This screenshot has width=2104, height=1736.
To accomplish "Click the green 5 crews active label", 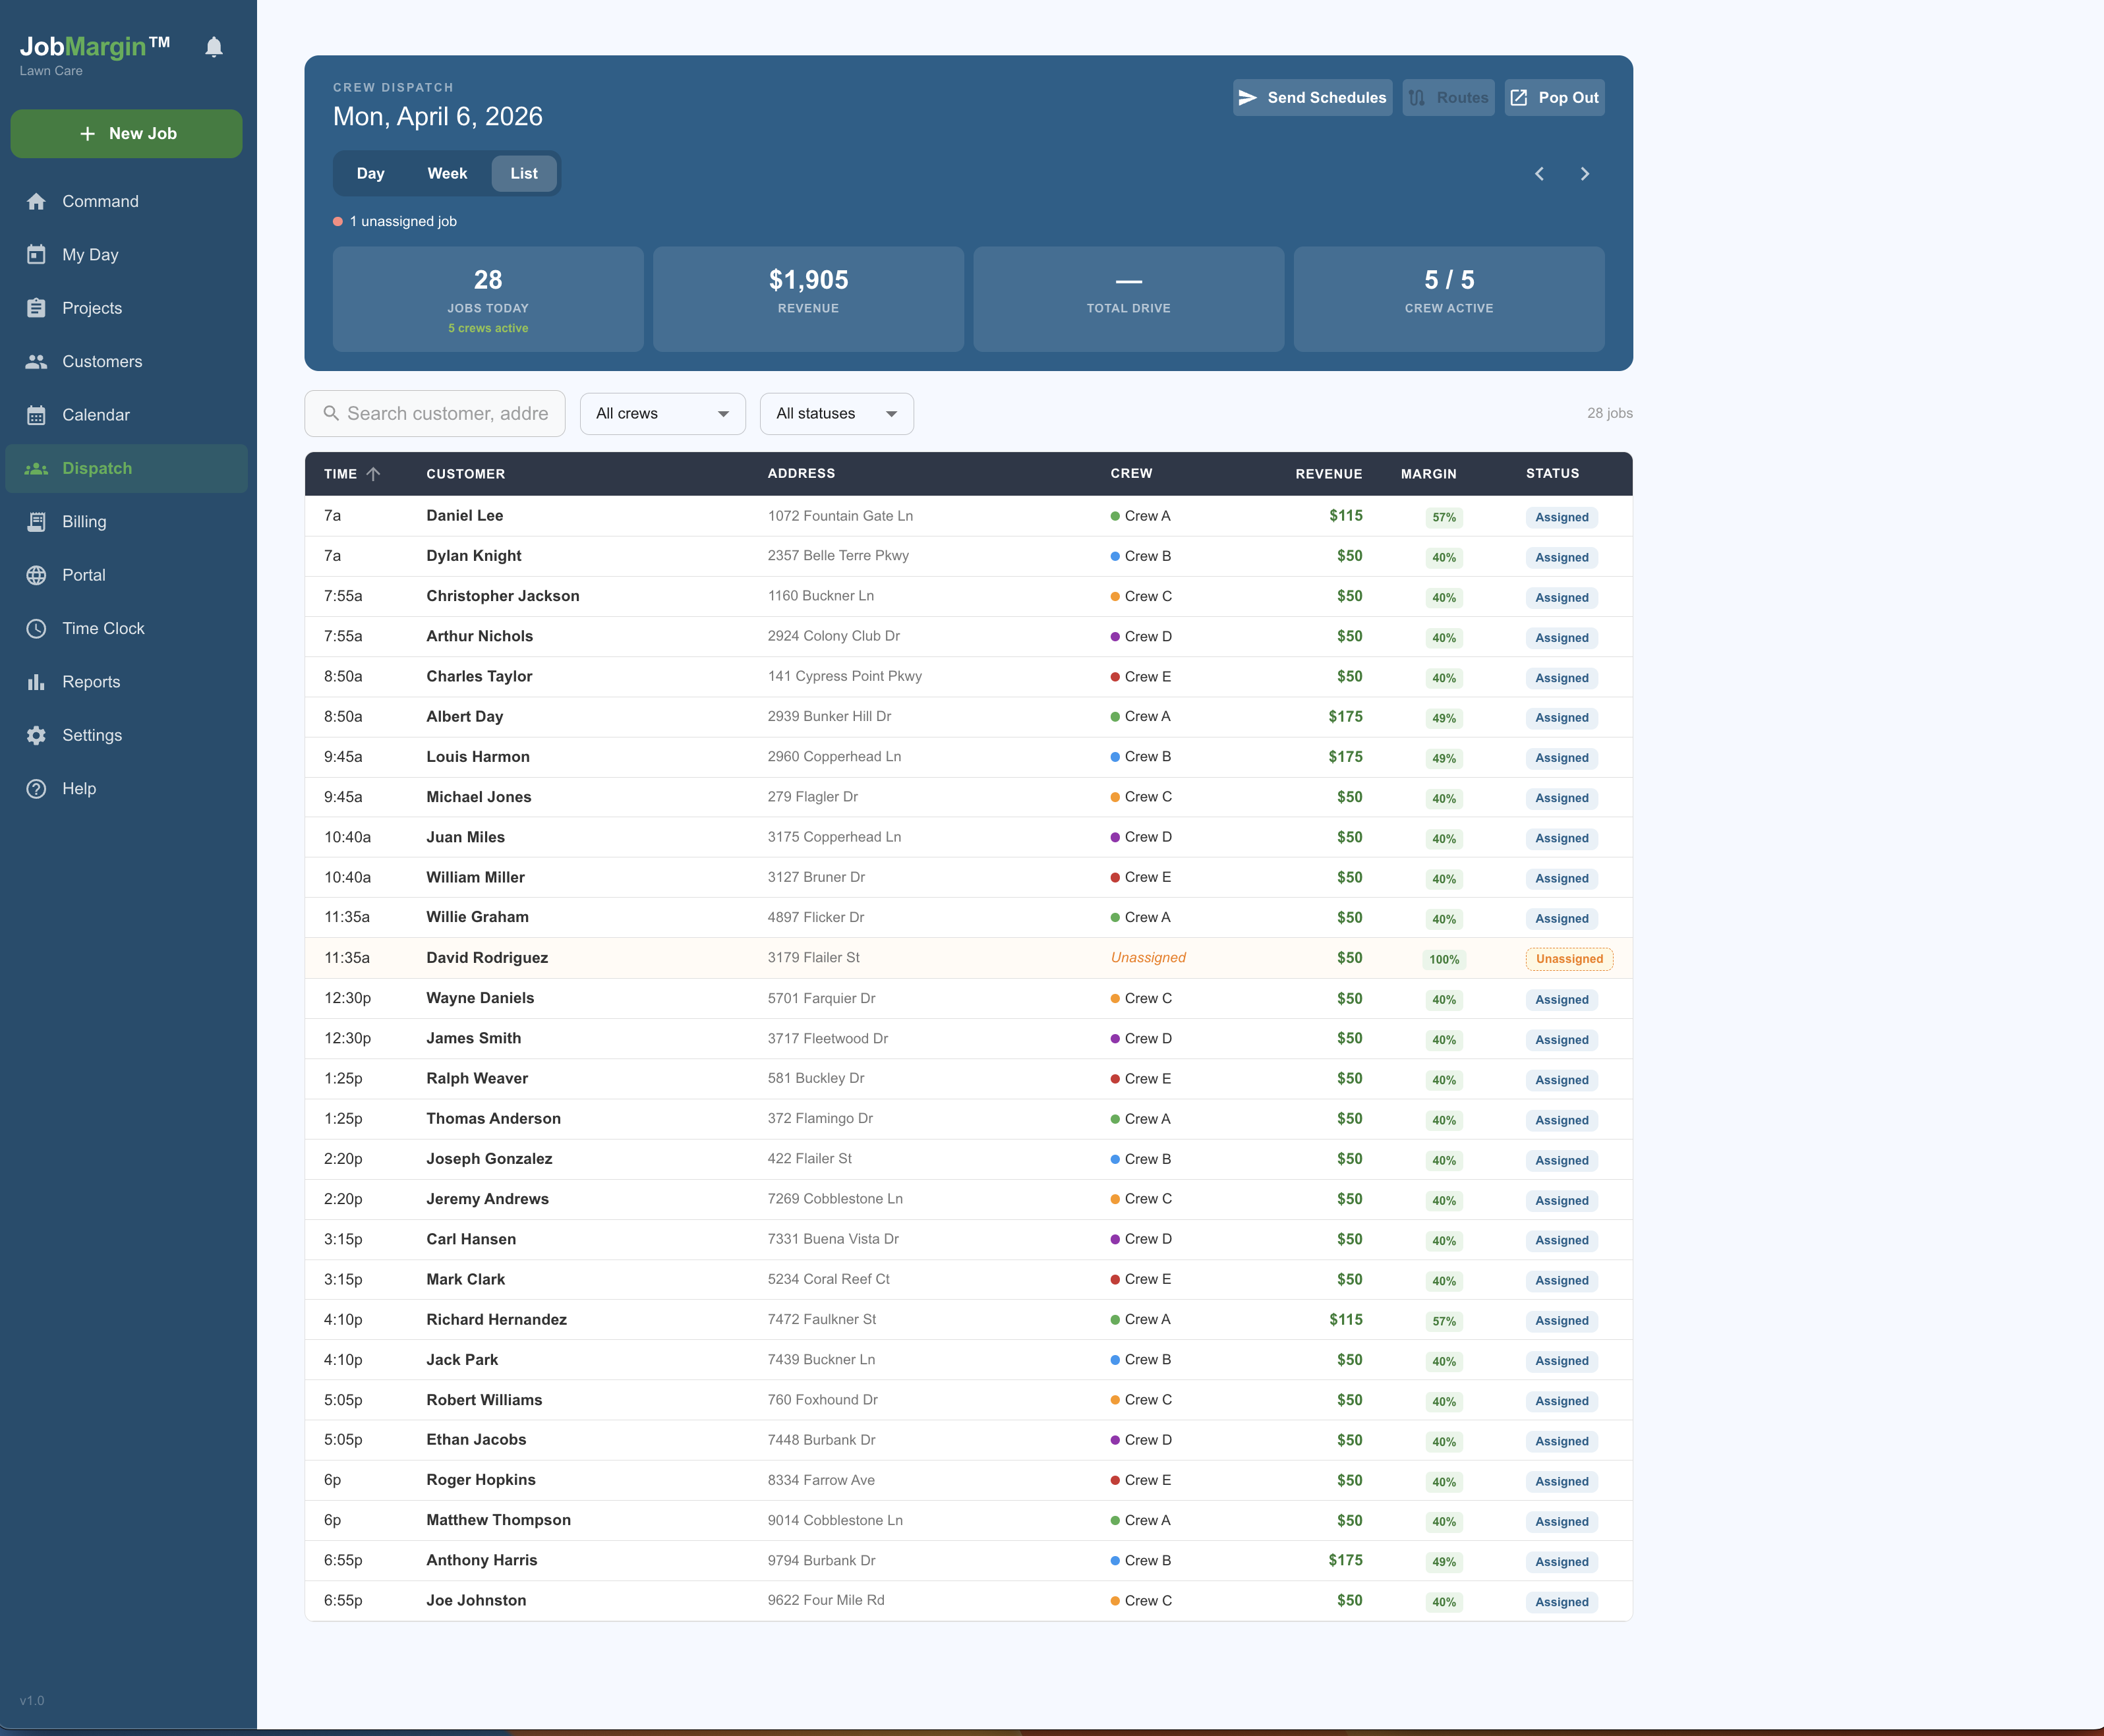I will click(488, 328).
